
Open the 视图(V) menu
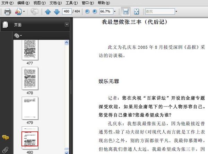(x=40, y=3)
